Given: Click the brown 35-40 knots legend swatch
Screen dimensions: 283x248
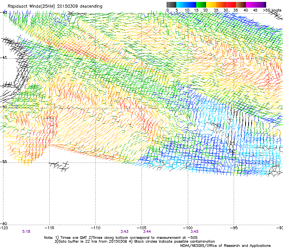Looking at the screenshot, I should [241, 5].
